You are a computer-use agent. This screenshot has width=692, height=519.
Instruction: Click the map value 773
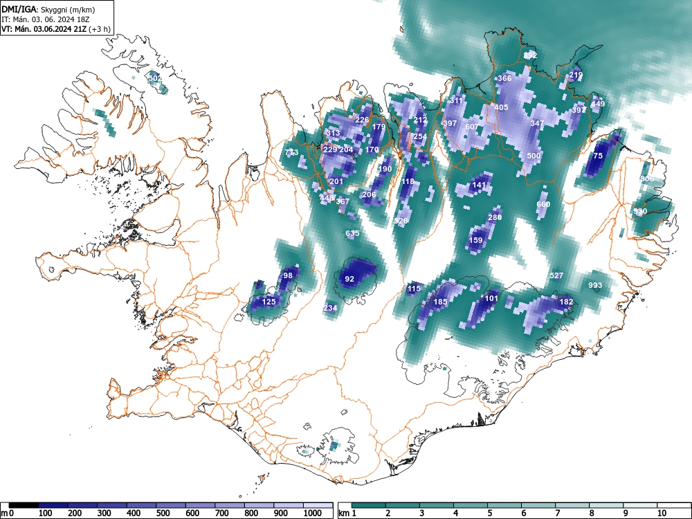coord(291,153)
